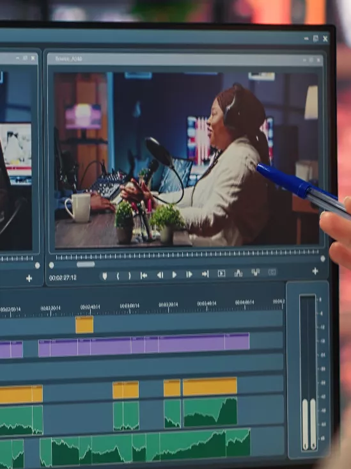Set the mark in point bracket

[x=118, y=276]
